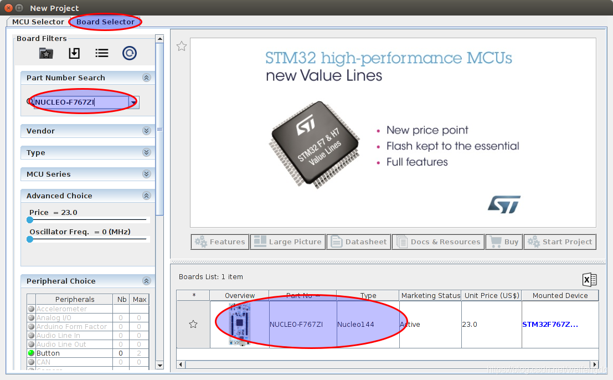Viewport: 613px width, 380px height.
Task: Collapse the Peripheral Choice section
Action: [147, 281]
